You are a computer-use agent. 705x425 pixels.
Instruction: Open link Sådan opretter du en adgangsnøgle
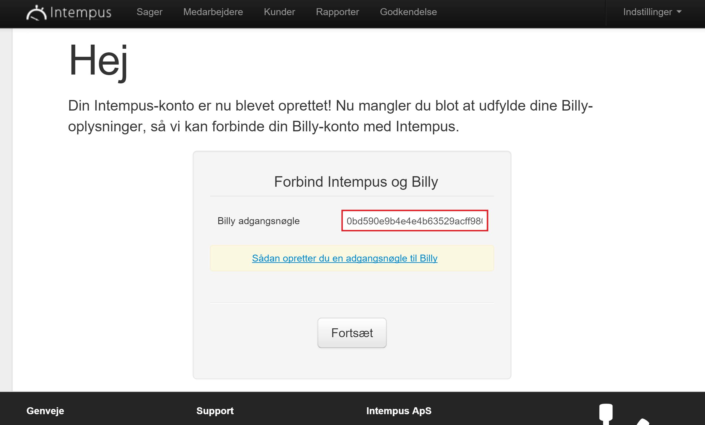coord(344,258)
